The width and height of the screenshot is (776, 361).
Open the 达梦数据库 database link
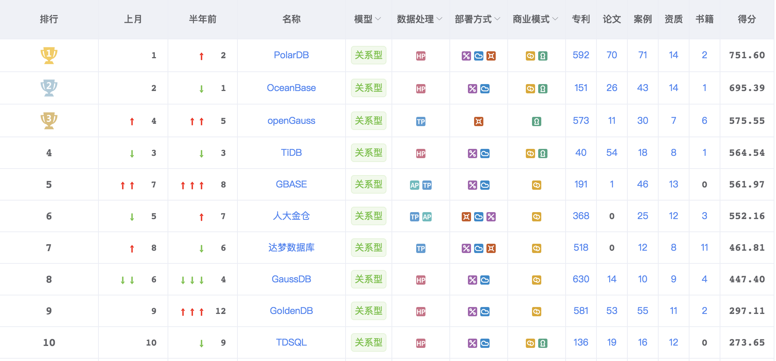291,248
